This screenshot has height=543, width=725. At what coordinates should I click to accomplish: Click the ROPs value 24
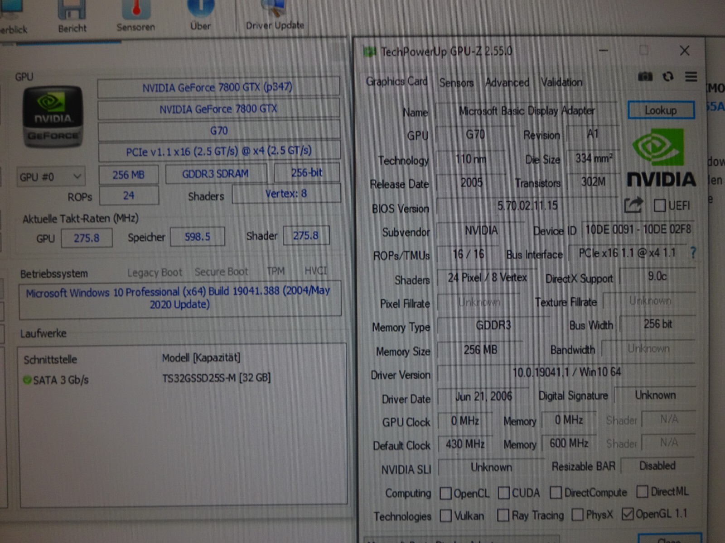coord(129,195)
